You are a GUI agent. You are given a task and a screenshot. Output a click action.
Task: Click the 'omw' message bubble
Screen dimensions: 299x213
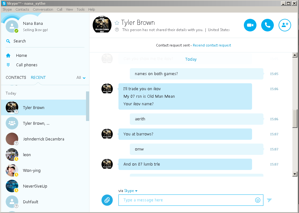point(196,149)
